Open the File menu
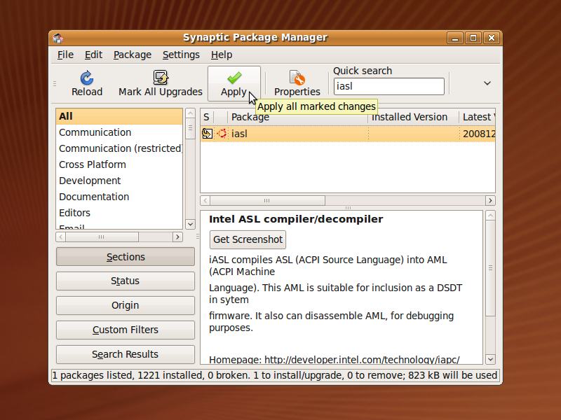 [x=65, y=55]
